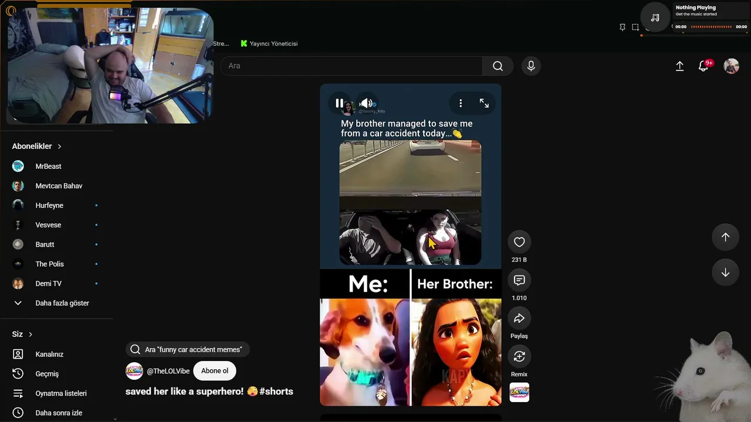This screenshot has width=751, height=422.
Task: Open the Siz section header
Action: (x=22, y=334)
